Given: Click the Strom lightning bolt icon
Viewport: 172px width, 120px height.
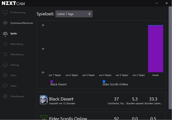Looking at the screenshot, I should pyautogui.click(x=5, y=75).
